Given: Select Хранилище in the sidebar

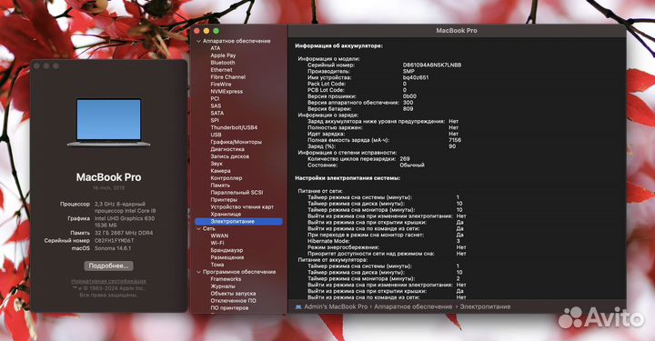Looking at the screenshot, I should 226,214.
